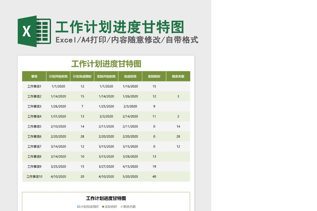Viewport: 317px width, 211px height.
Task: Click planned start 3/25/2020 in 工作事项9 row
Action: pos(58,166)
